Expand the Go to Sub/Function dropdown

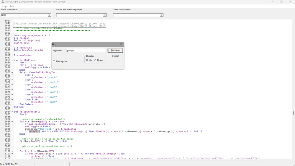coord(162,15)
